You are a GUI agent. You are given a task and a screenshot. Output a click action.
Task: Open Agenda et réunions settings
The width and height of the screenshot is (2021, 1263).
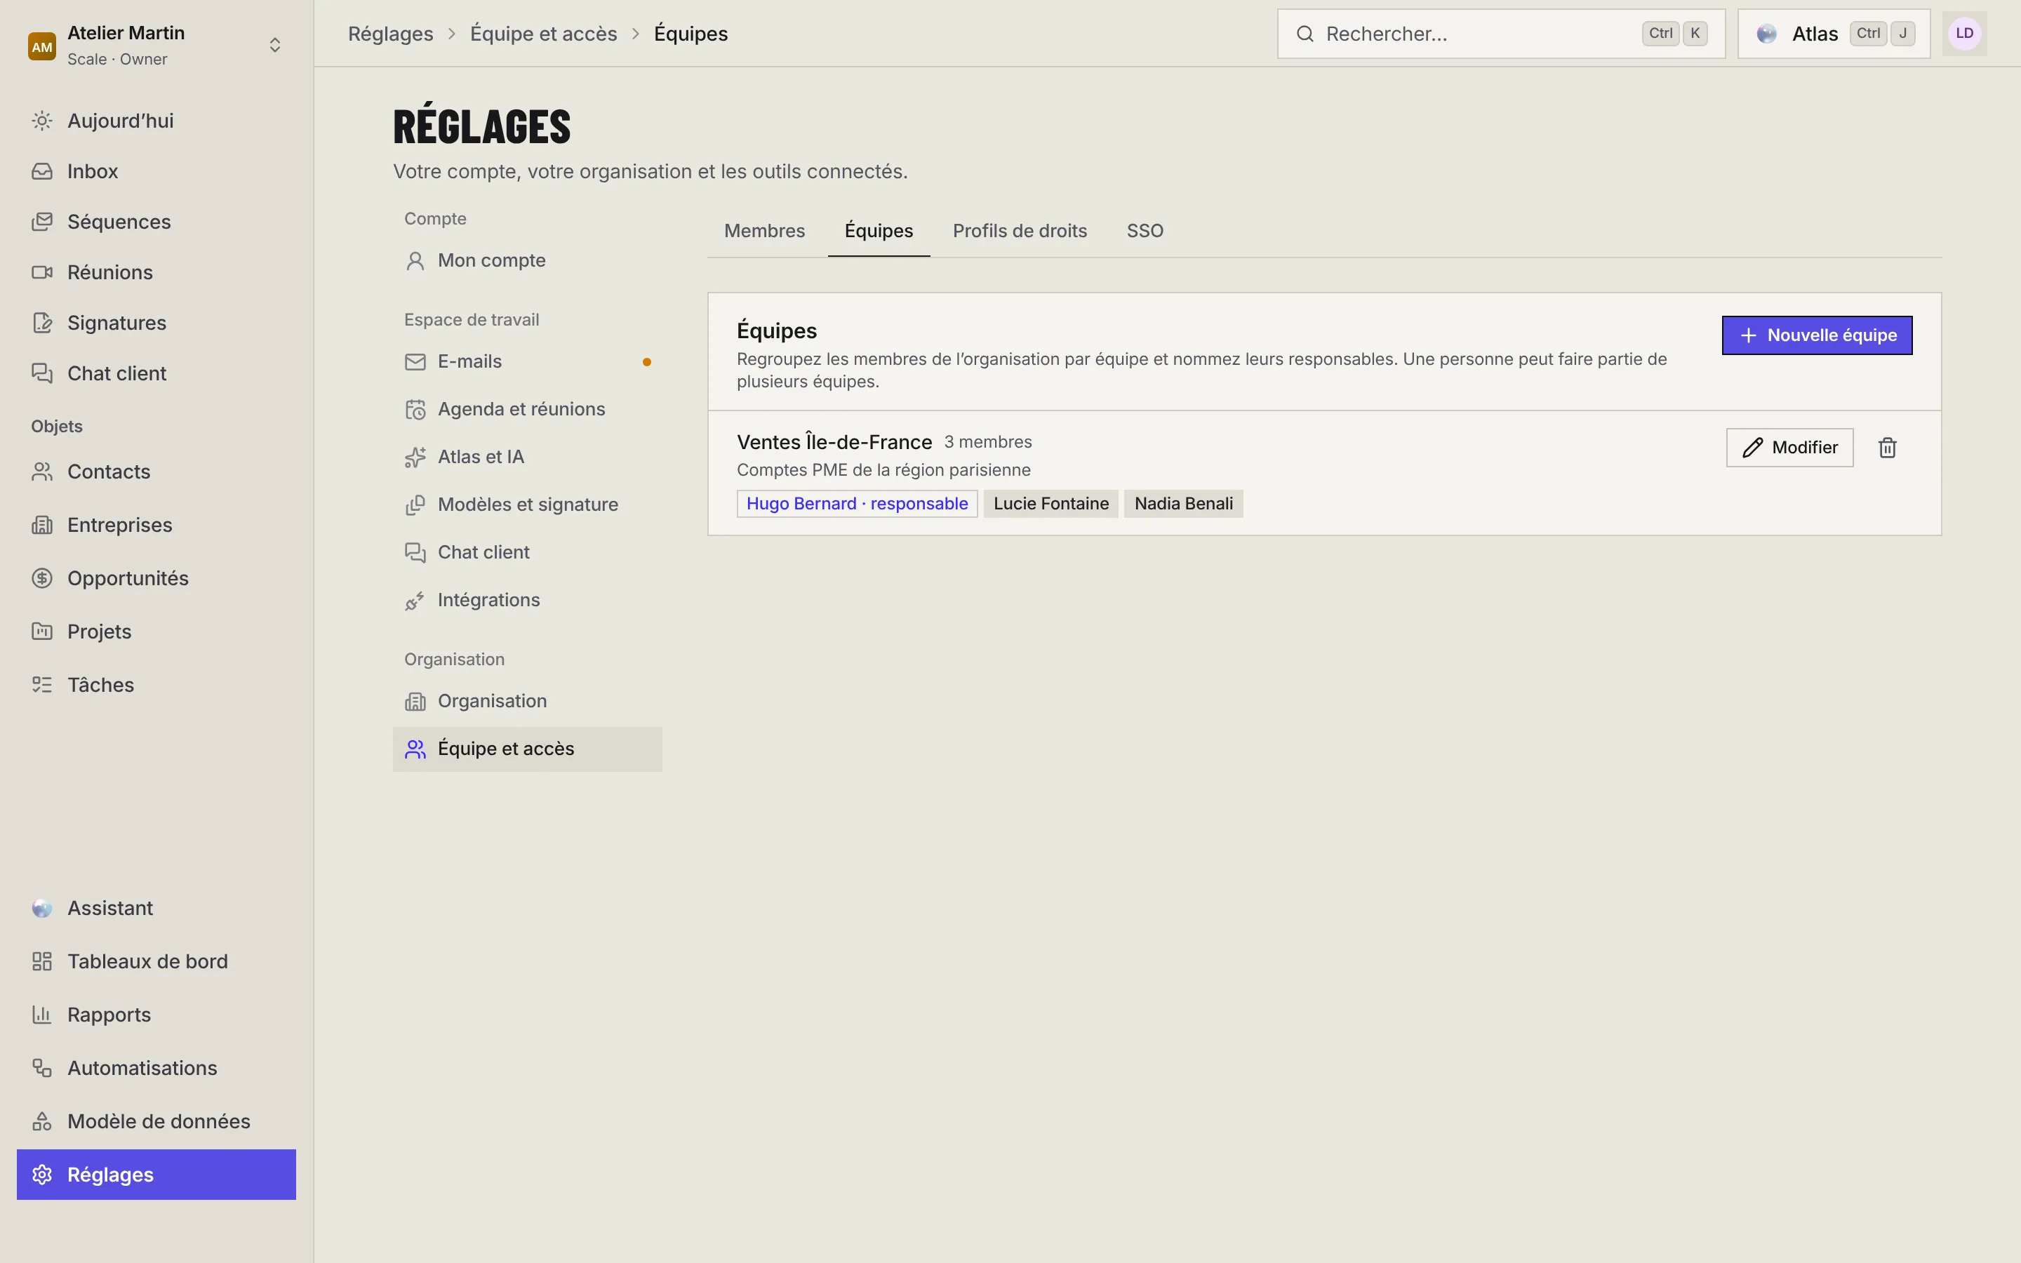coord(527,409)
